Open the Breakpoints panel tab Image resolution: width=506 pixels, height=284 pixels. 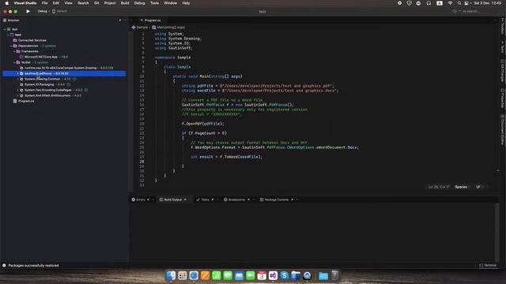point(237,200)
